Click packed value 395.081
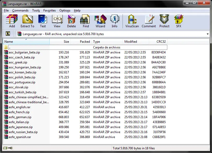Viewport: 212px width, 153px height. pos(85,127)
